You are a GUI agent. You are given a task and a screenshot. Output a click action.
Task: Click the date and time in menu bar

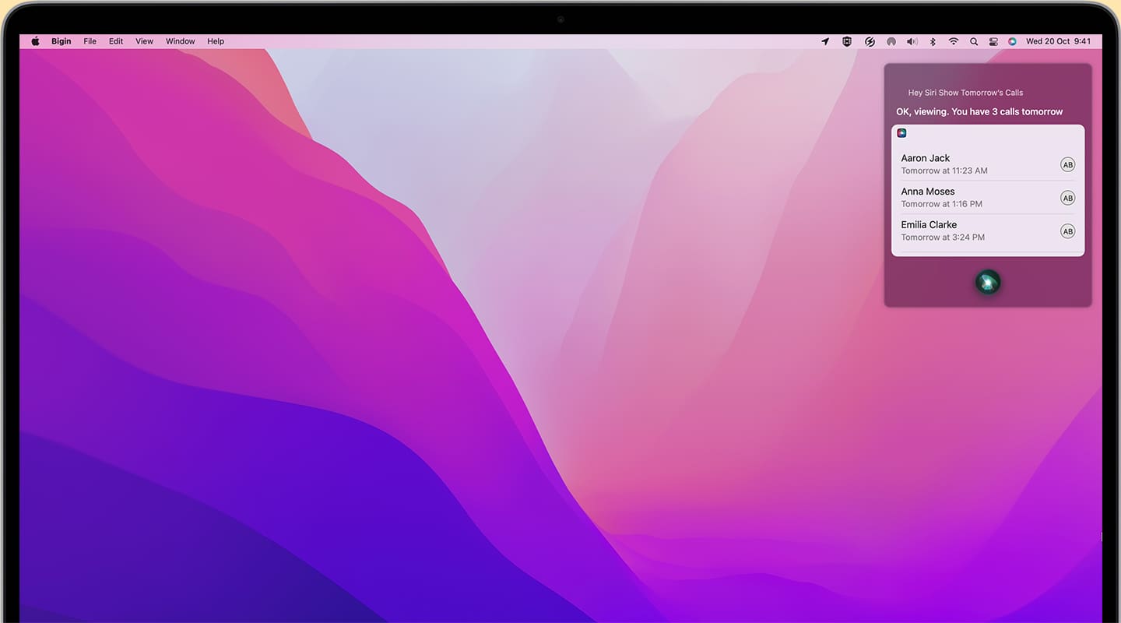[1057, 41]
